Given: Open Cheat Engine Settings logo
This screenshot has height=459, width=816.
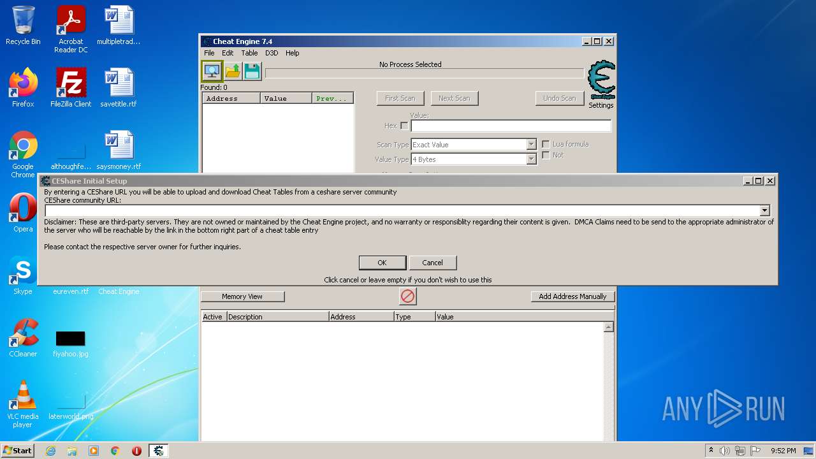Looking at the screenshot, I should coord(601,84).
